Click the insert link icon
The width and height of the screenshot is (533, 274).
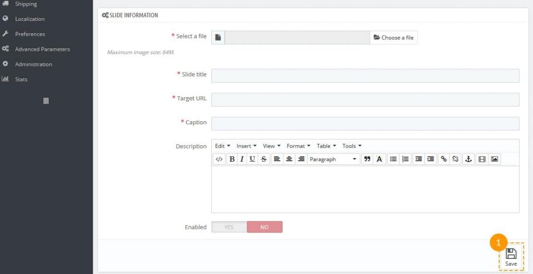click(443, 159)
